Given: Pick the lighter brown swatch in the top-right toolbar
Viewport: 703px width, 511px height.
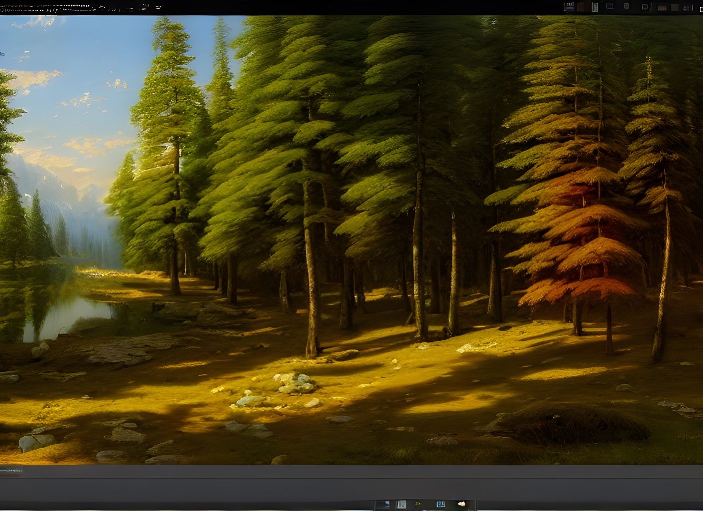Looking at the screenshot, I should coord(662,8).
